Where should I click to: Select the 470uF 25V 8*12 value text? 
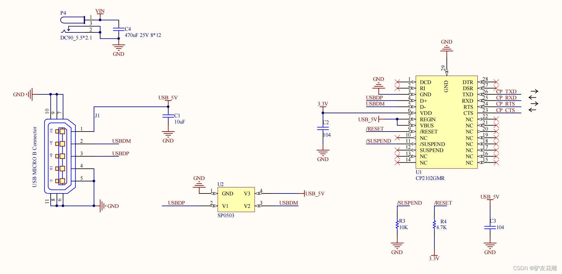pyautogui.click(x=143, y=35)
